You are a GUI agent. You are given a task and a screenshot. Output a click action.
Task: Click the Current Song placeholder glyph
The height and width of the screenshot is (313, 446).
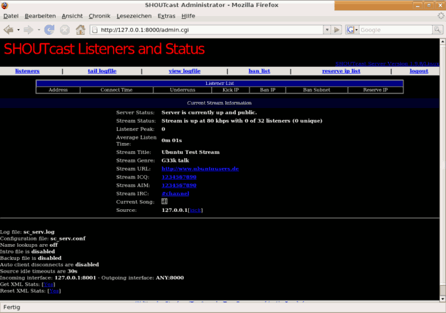click(164, 201)
